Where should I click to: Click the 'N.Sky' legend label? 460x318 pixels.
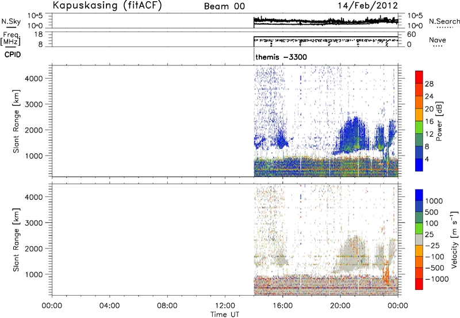[11, 21]
